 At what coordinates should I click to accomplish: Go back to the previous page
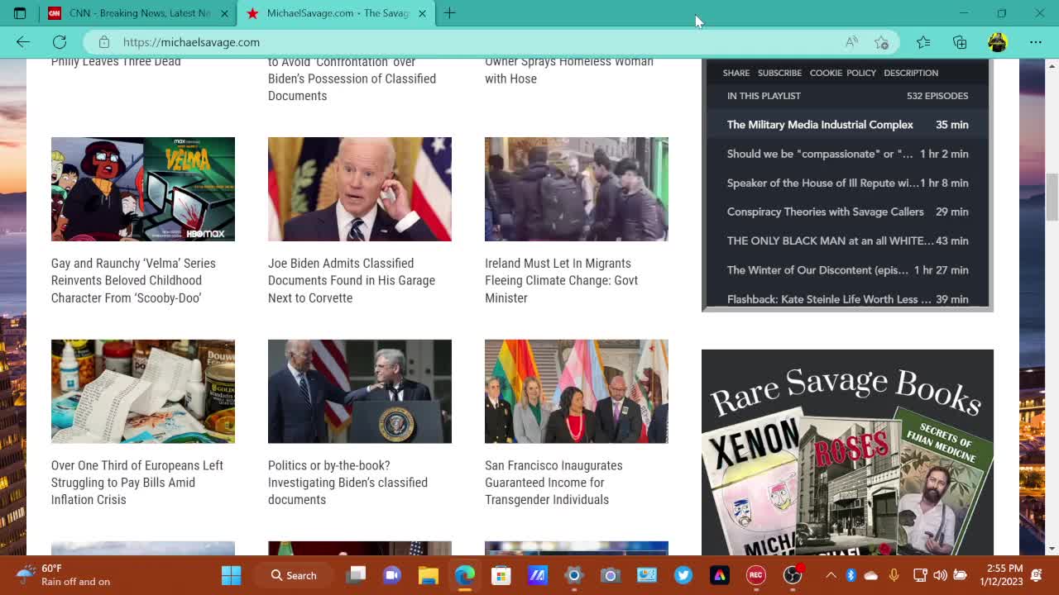pos(23,42)
